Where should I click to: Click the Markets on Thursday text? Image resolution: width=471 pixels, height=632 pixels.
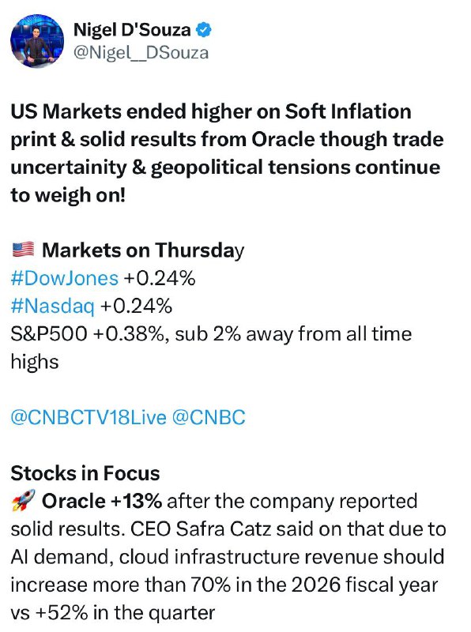143,250
